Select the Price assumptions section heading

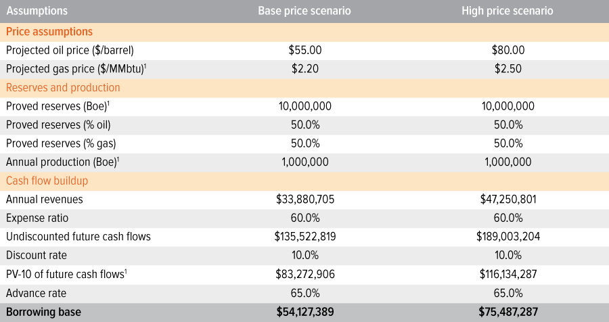pyautogui.click(x=49, y=32)
